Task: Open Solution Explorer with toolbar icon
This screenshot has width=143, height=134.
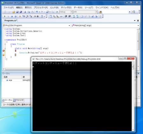Action: [x=133, y=12]
